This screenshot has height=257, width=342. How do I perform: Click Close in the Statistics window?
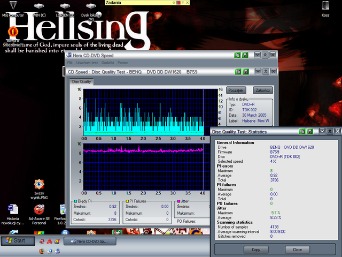297,250
